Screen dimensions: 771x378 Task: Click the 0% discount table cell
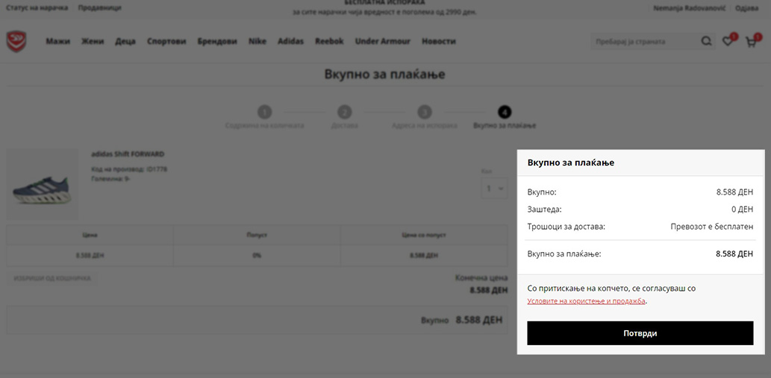tap(257, 255)
